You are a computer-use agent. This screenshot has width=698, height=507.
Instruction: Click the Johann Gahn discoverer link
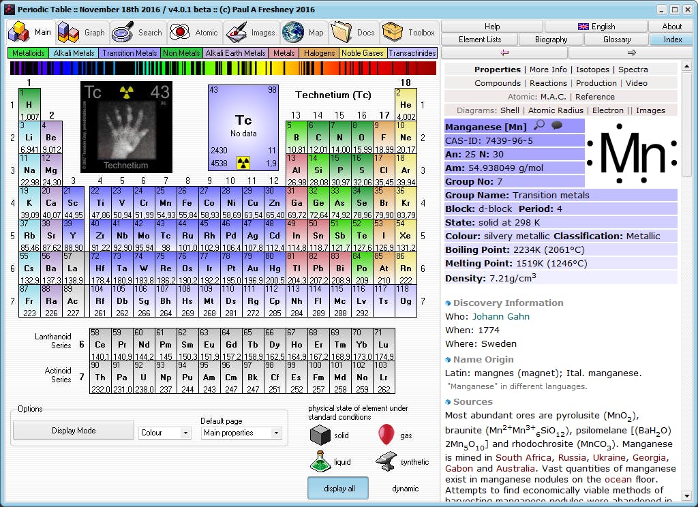point(500,315)
